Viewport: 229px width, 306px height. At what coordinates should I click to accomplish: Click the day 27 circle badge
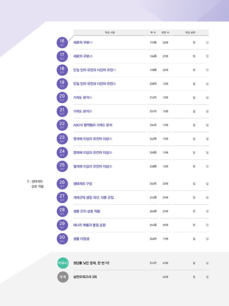pos(62,197)
